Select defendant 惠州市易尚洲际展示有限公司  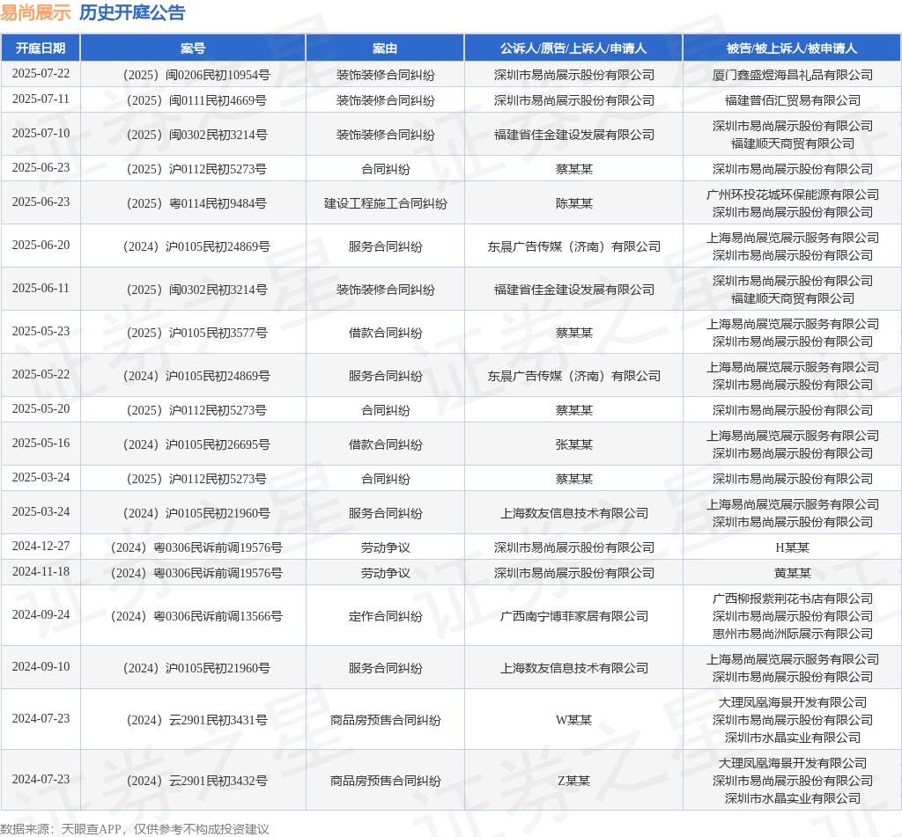coord(792,634)
